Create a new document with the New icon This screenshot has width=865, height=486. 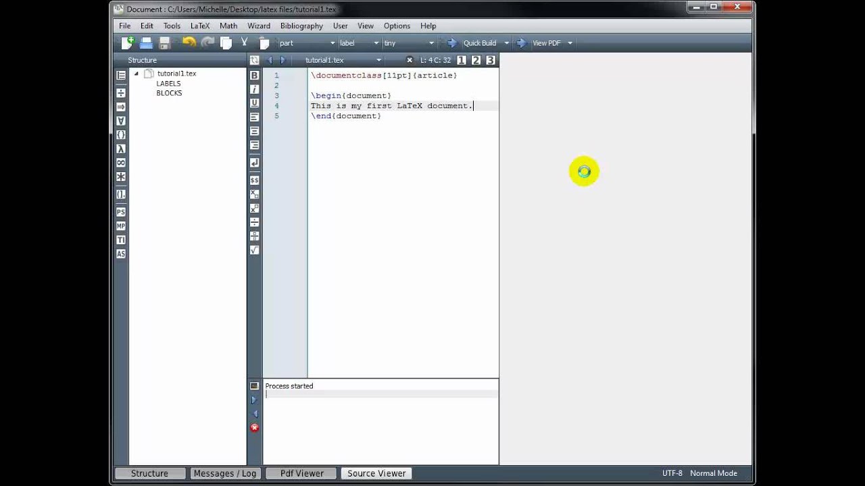128,43
